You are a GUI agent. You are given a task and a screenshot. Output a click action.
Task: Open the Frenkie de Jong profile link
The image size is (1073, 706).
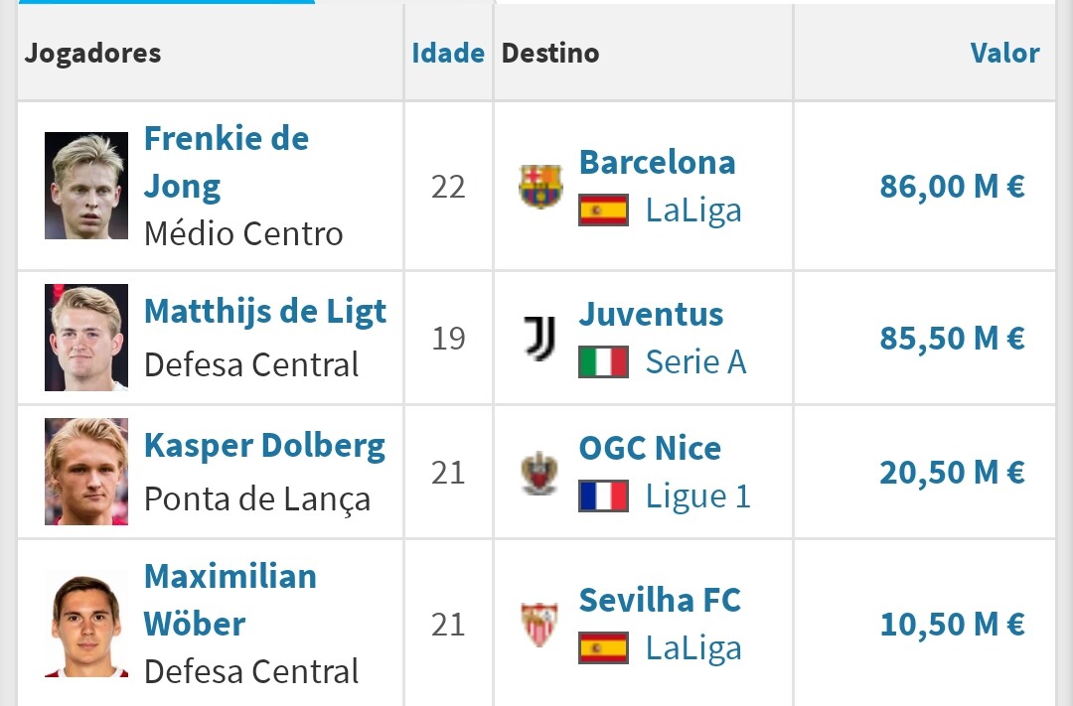[x=227, y=162]
